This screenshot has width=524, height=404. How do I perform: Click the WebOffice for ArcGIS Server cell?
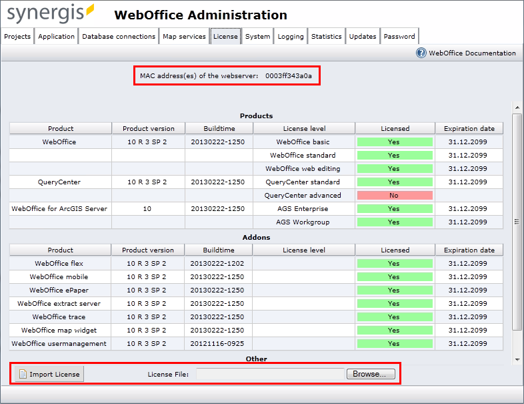click(59, 209)
